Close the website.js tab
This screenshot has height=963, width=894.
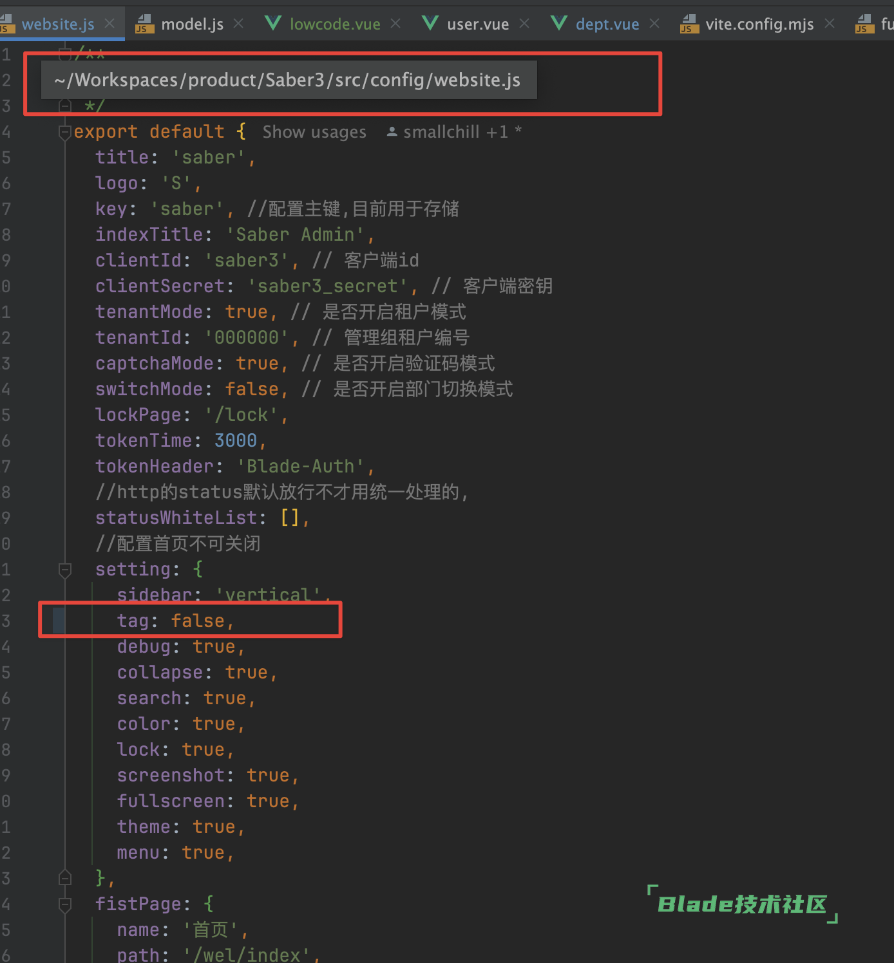pos(109,24)
